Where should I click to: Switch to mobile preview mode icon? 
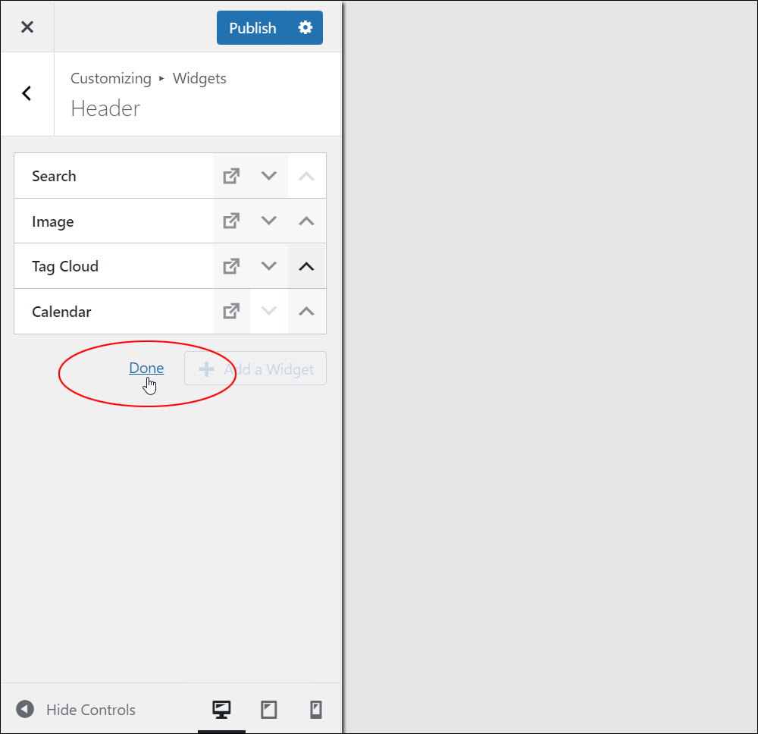tap(315, 709)
